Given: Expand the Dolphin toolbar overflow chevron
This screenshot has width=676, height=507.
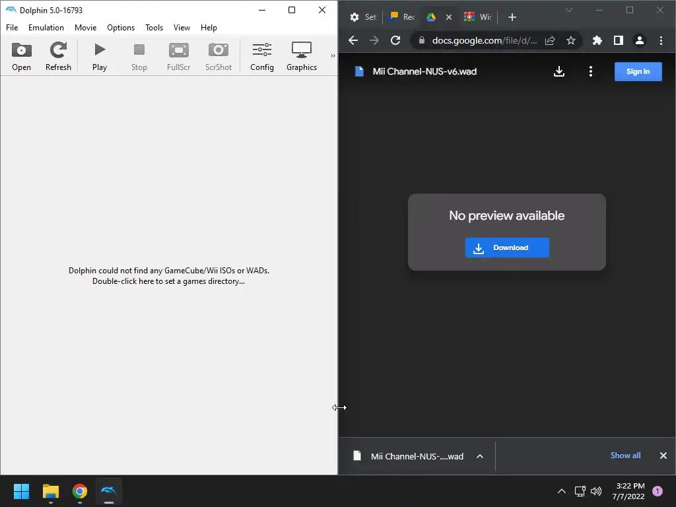Looking at the screenshot, I should point(333,55).
